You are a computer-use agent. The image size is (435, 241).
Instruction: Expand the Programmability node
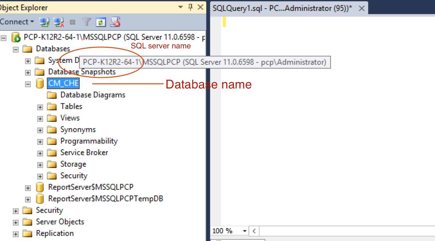(40, 141)
